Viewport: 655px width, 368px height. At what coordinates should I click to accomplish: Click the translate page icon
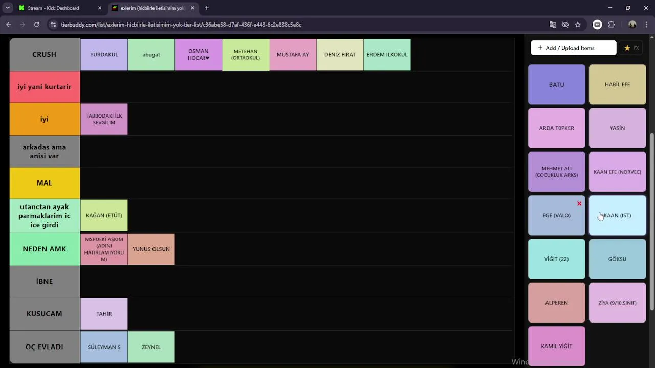tap(553, 25)
